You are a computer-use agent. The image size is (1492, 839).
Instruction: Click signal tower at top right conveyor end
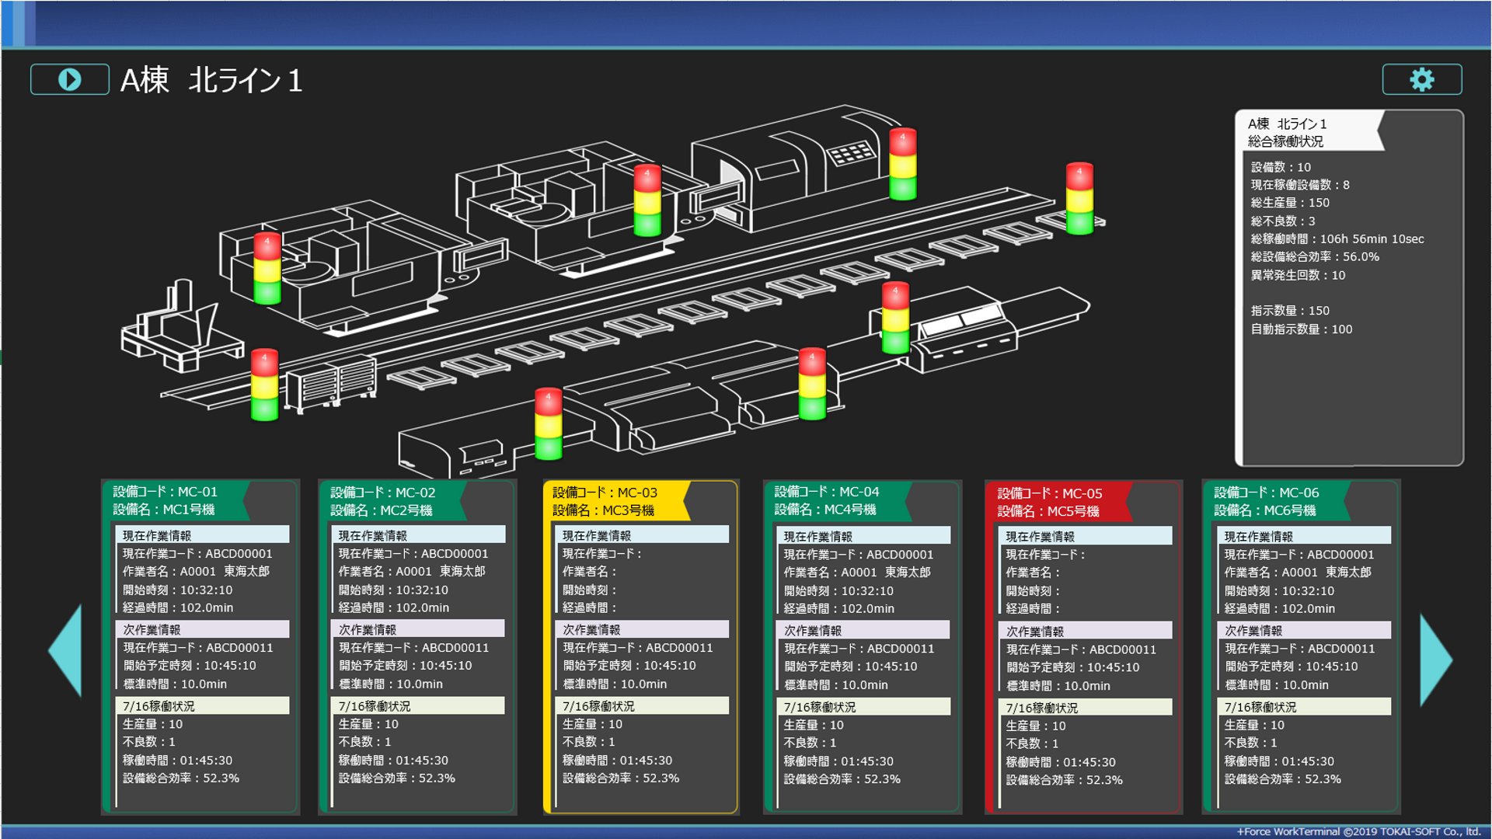point(1079,198)
